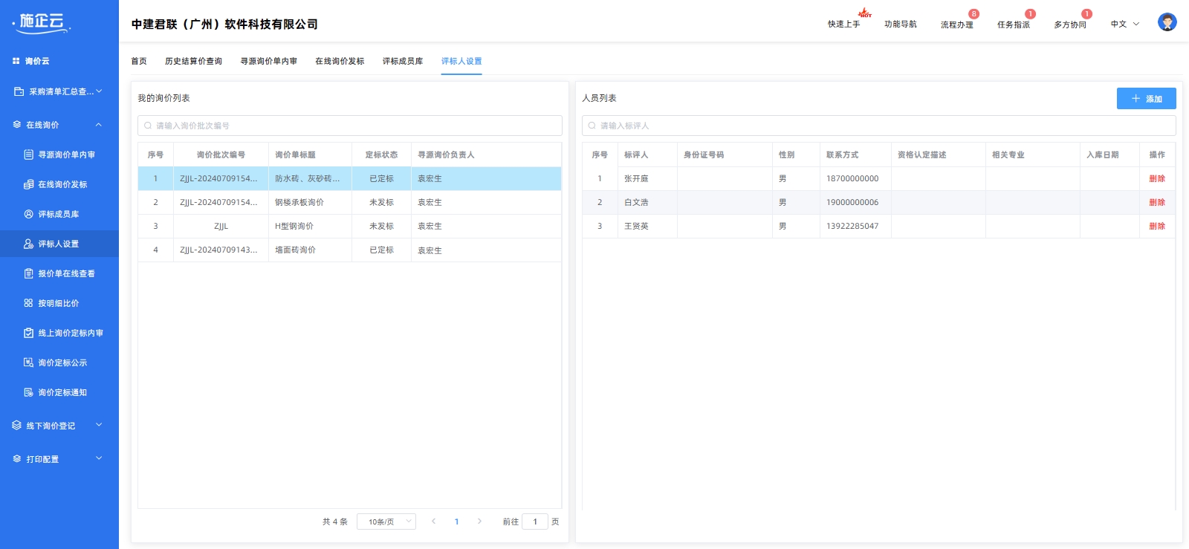
Task: Click the 在线询价发标 sidebar icon
Action: point(28,184)
